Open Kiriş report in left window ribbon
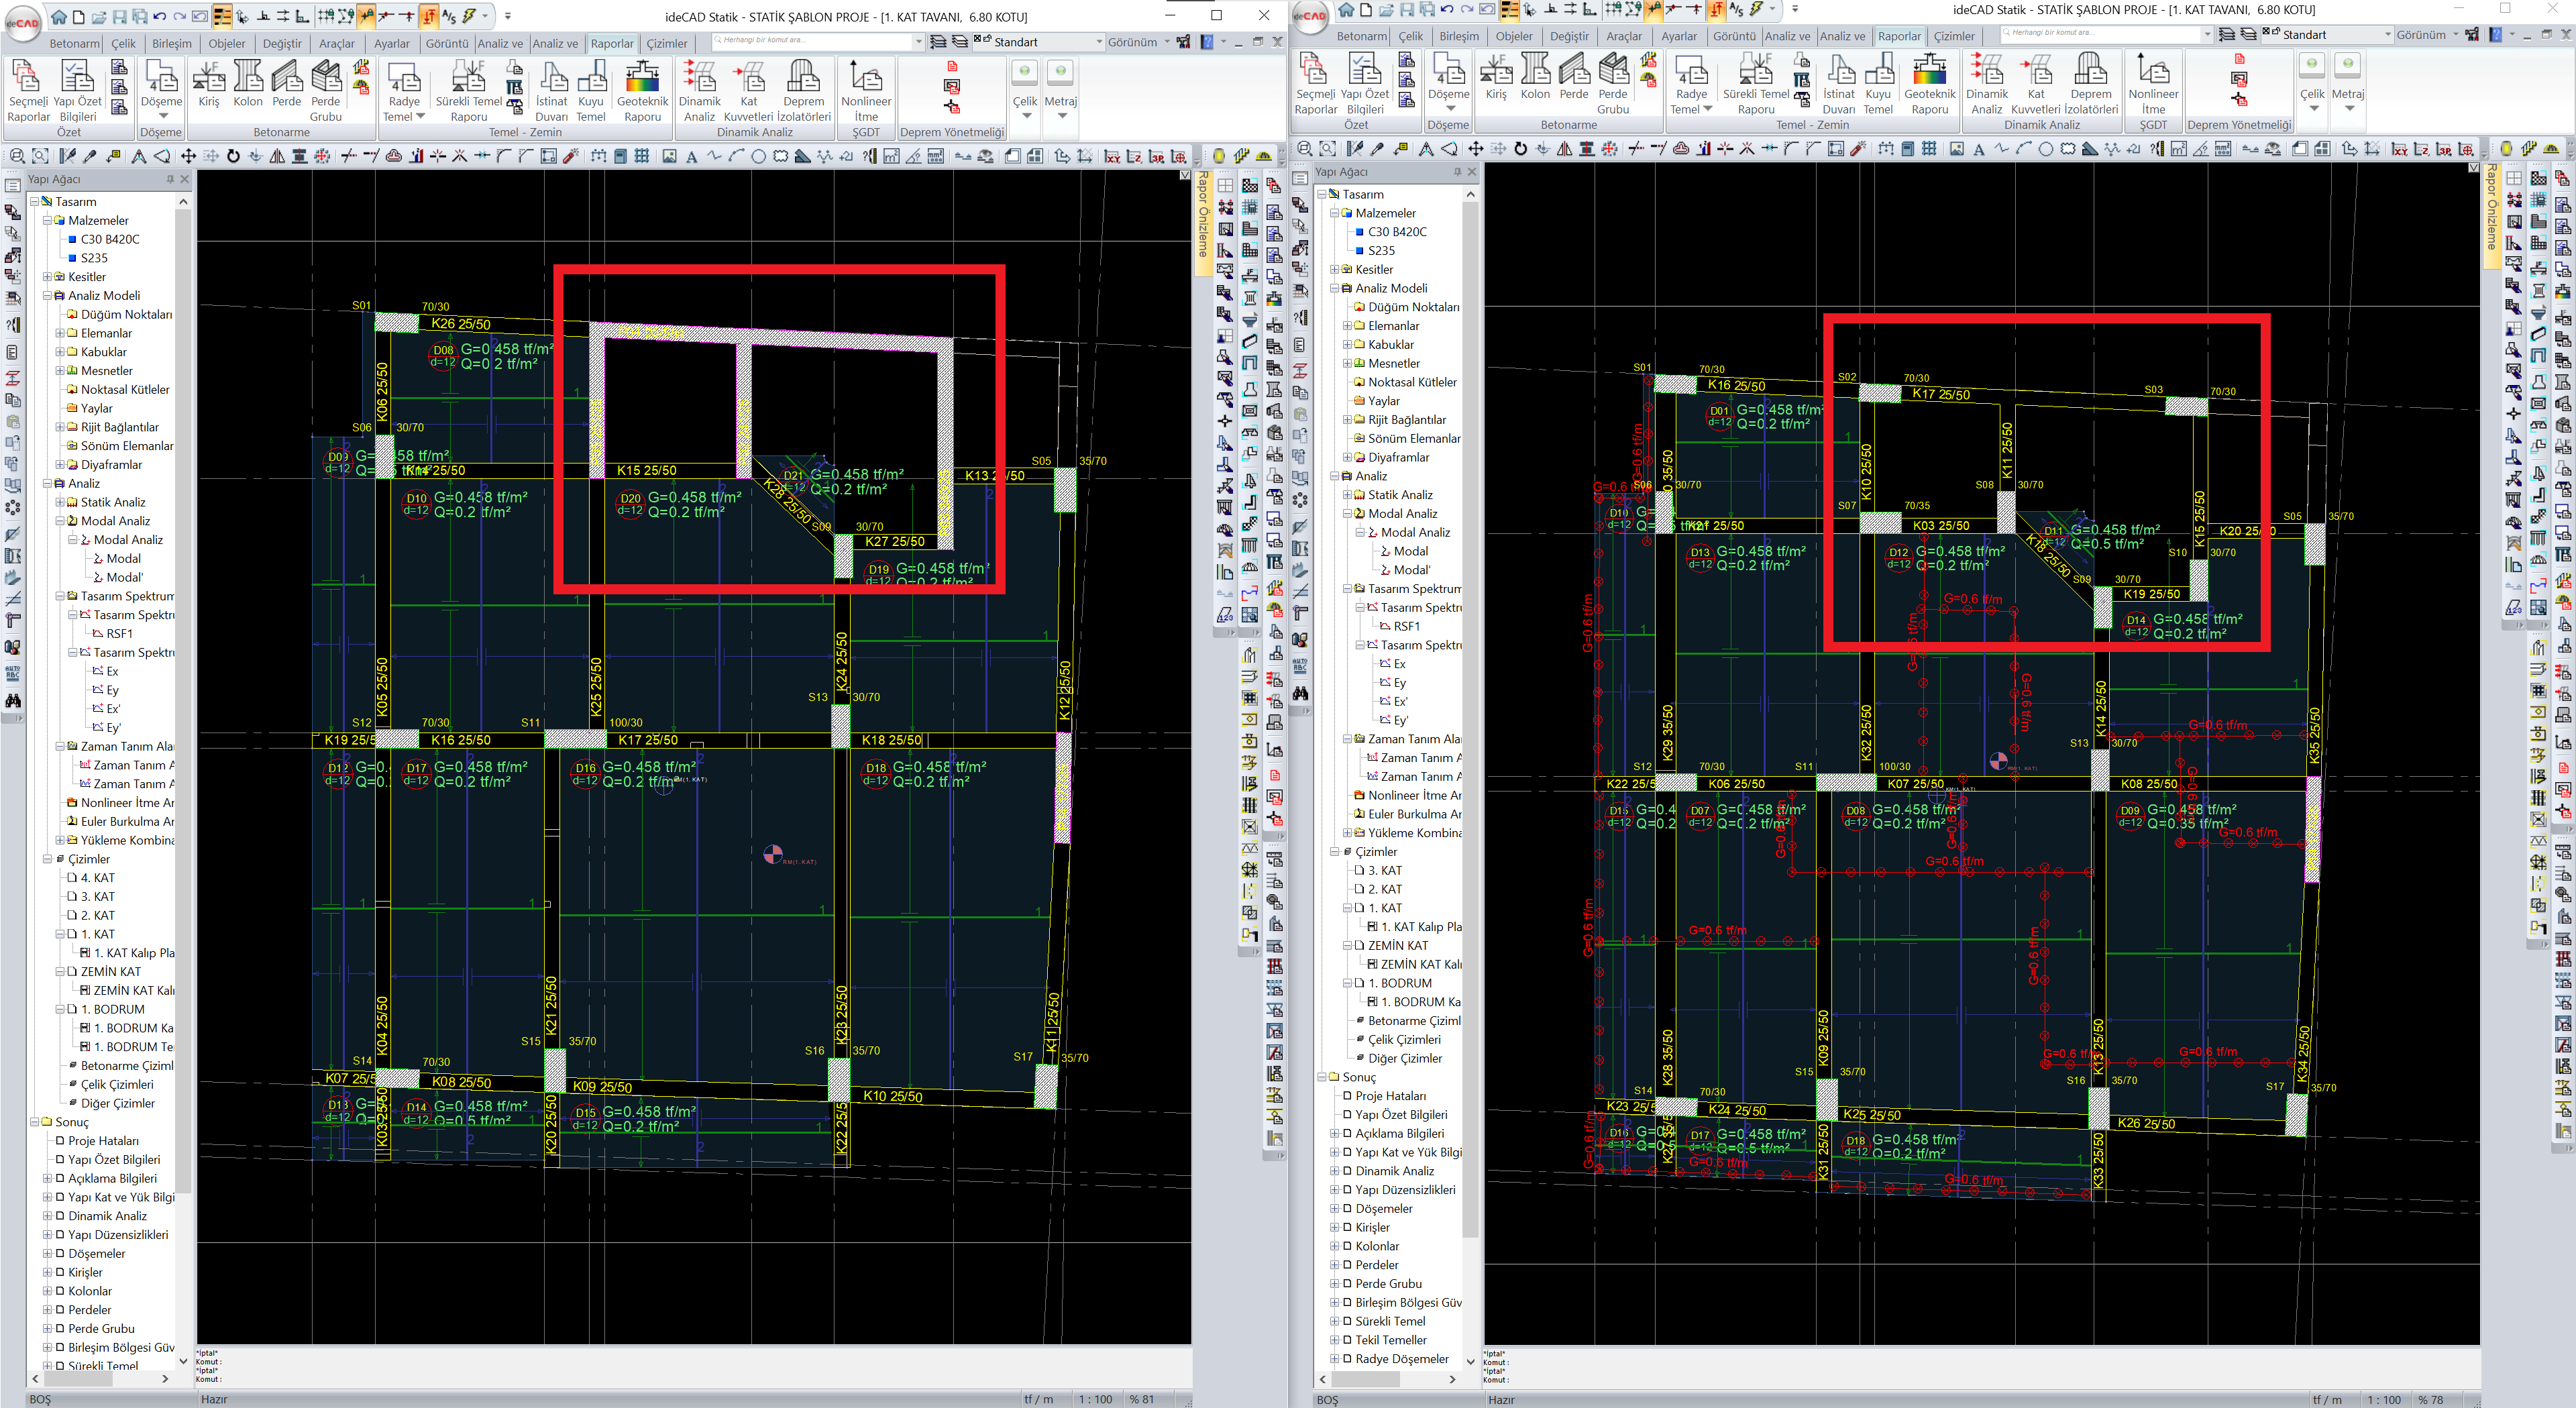Viewport: 2576px width, 1408px height. tap(208, 84)
